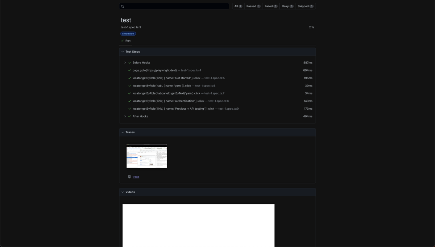The height and width of the screenshot is (247, 435).
Task: Click the Run tab checkmark icon
Action: coord(122,41)
